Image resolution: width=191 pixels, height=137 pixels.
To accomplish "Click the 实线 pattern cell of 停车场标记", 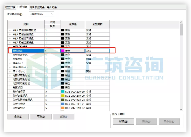I will (x=97, y=71).
